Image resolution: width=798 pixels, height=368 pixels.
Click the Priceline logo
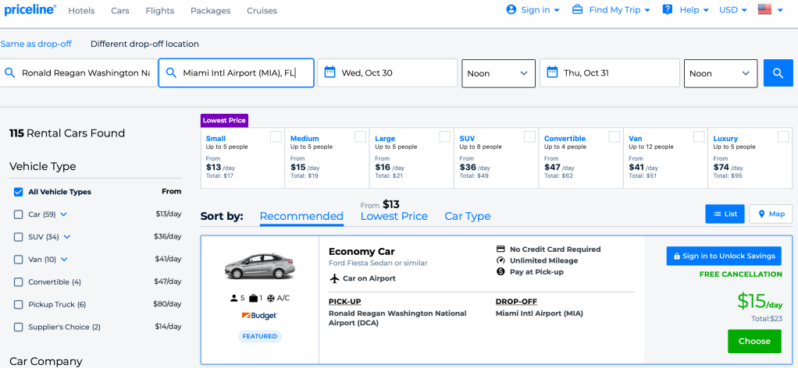coord(28,10)
